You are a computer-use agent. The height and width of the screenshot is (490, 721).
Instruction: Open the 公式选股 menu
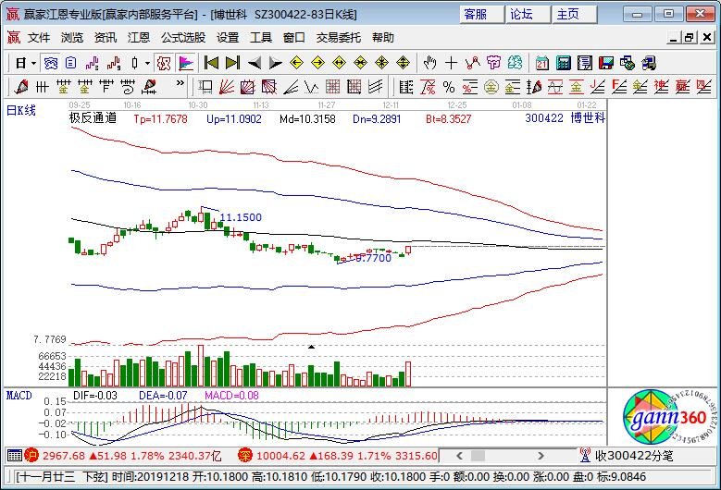tap(183, 38)
